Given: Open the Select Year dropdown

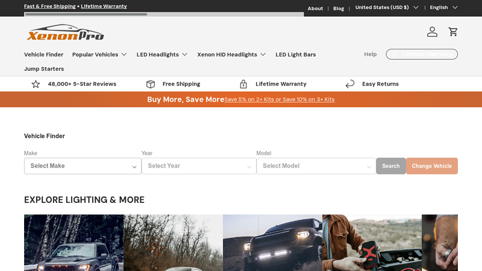Looking at the screenshot, I should [199, 166].
